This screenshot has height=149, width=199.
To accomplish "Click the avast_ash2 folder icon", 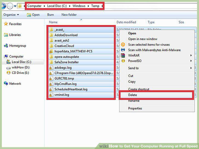I will 51,40.
